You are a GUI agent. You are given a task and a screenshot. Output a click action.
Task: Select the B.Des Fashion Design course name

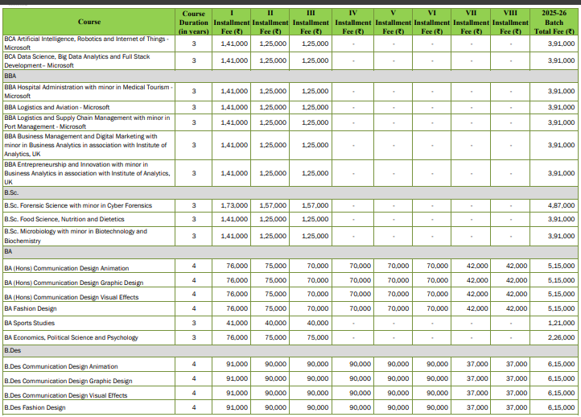point(35,408)
